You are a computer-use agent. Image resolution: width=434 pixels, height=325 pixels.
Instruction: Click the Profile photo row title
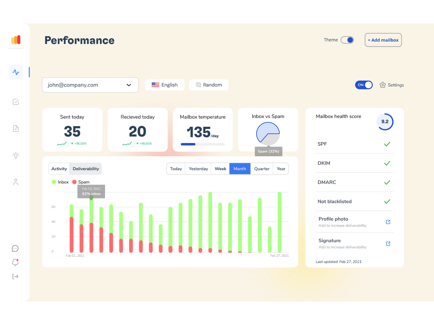[333, 219]
